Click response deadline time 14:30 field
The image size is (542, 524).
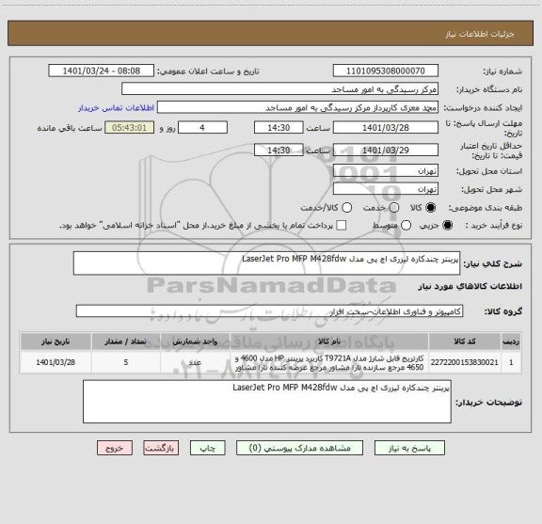coord(279,128)
